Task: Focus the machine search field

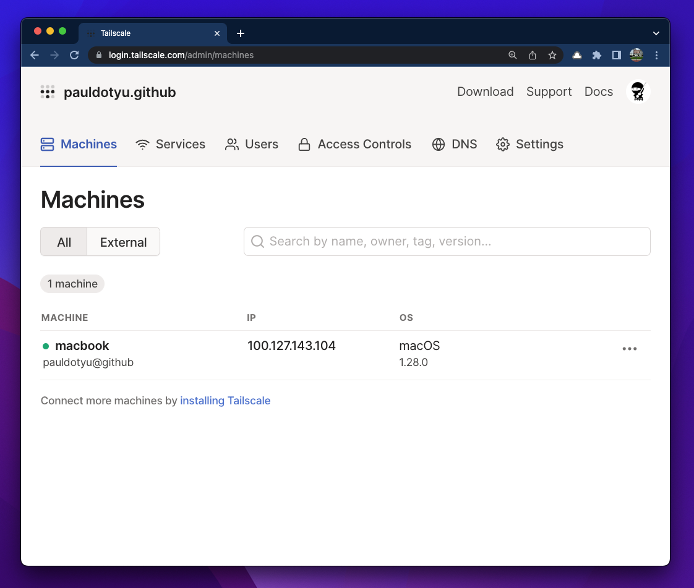Action: [447, 241]
